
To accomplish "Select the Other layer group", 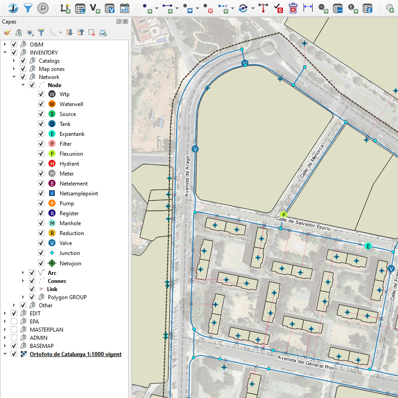I will [x=46, y=305].
